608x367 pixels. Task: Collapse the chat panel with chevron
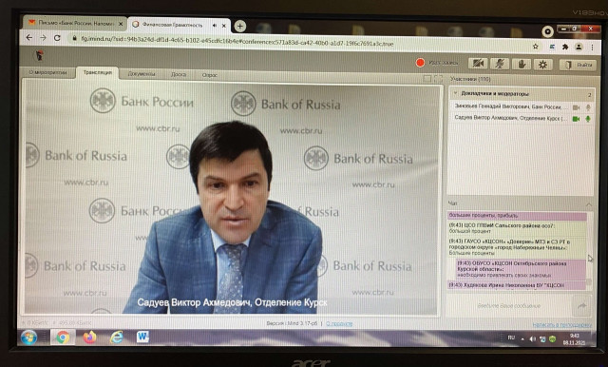click(589, 204)
